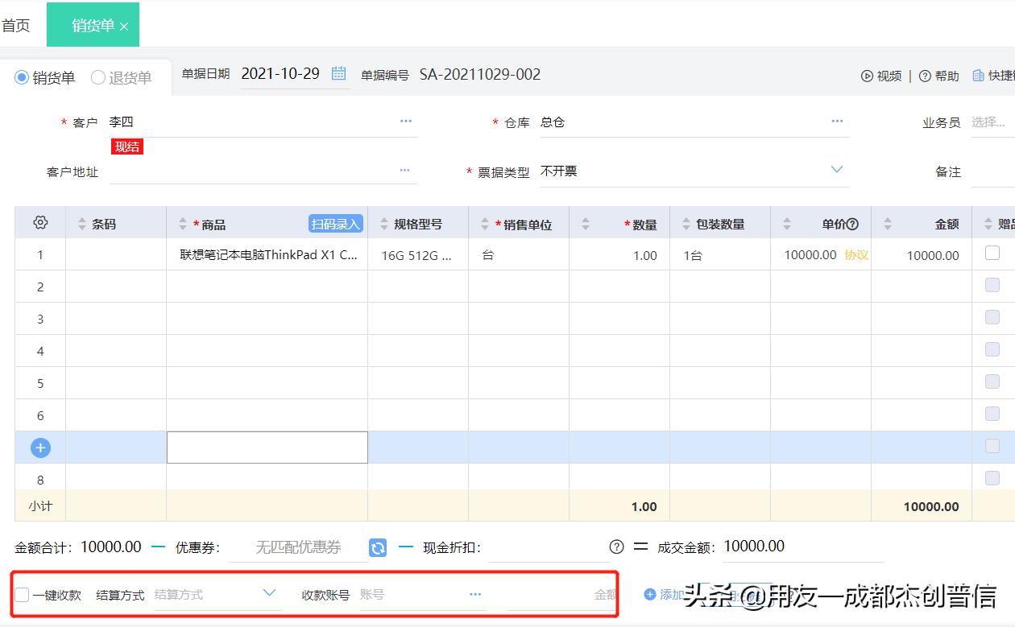Screen dimensions: 1015x627
Task: Click the plus icon to add a row
Action: [39, 447]
